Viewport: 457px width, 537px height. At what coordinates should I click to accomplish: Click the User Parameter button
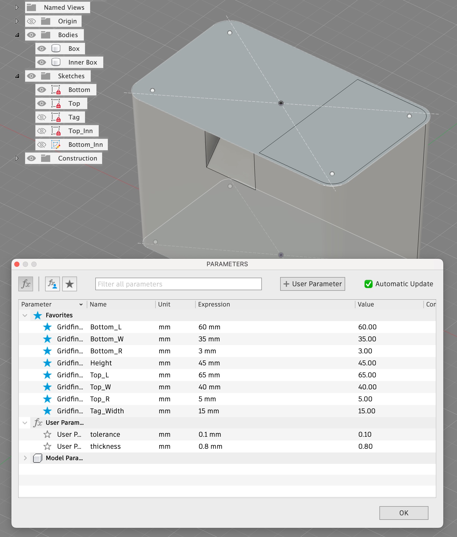312,284
